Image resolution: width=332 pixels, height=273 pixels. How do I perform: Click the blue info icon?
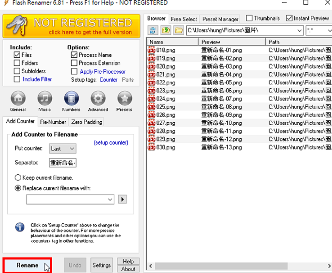[20, 227]
